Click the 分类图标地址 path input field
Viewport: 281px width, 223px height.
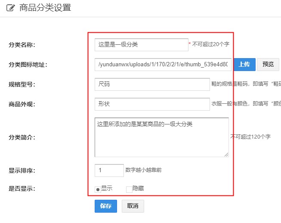click(x=163, y=65)
